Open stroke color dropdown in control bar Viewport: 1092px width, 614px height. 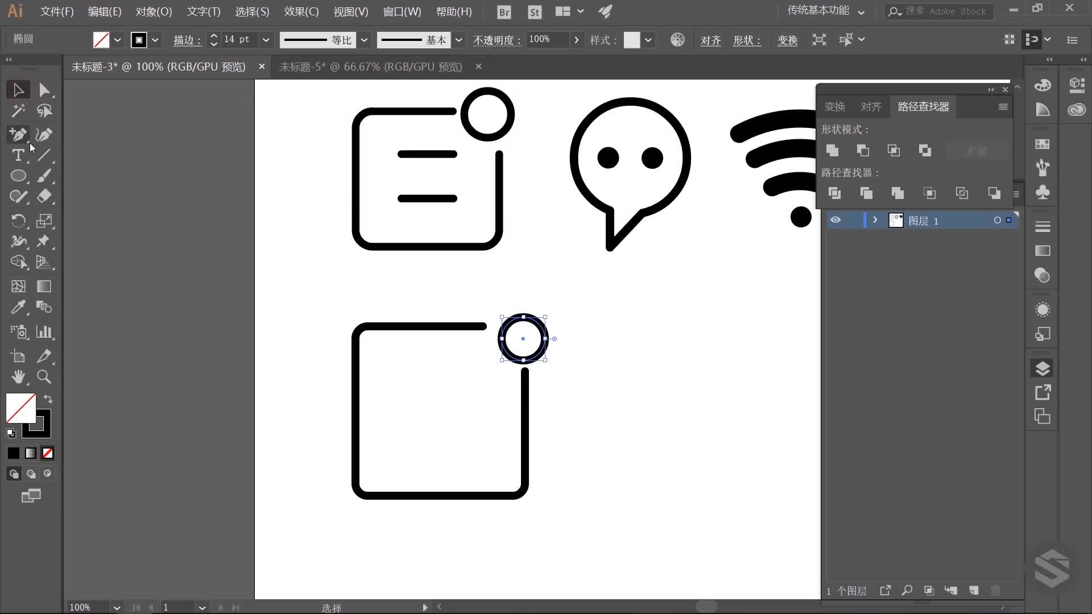[155, 40]
